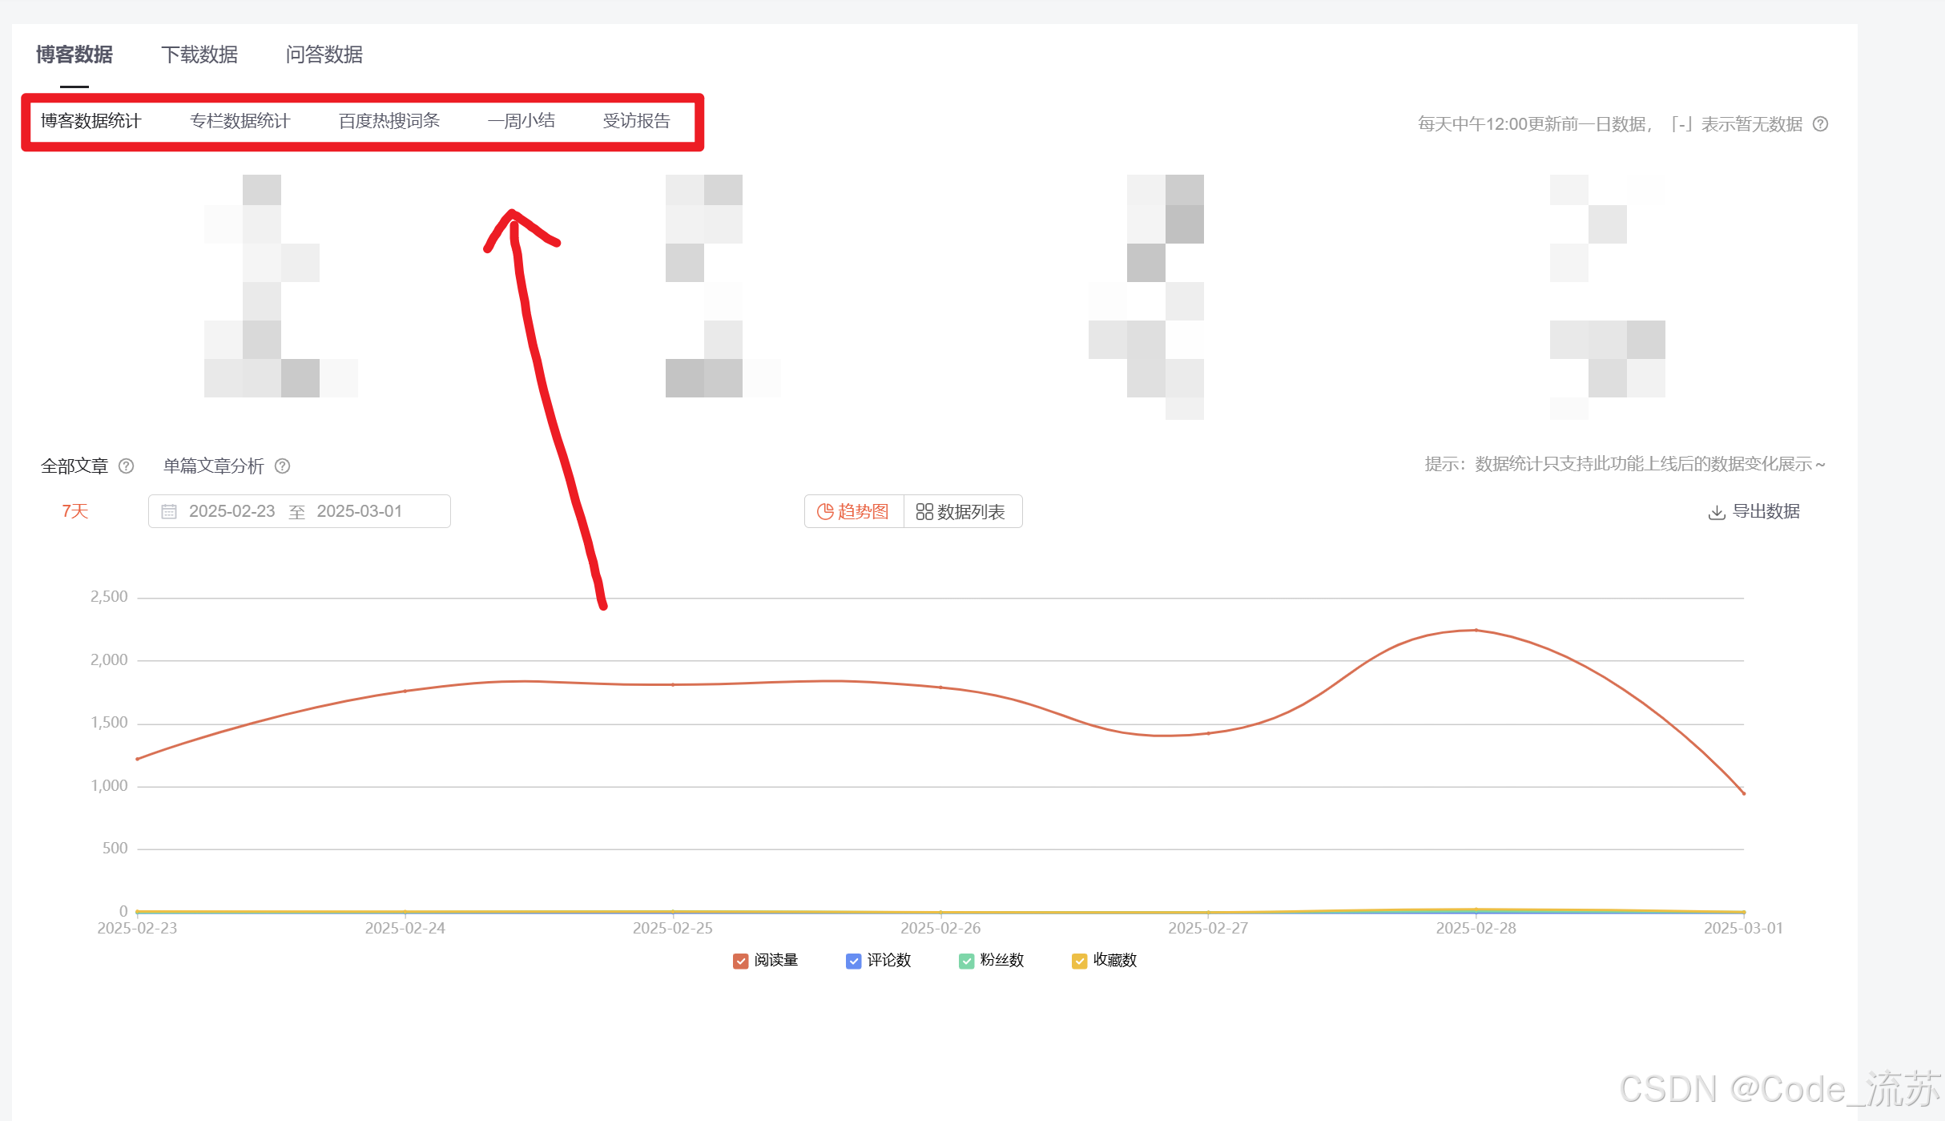Click the calendar icon in date range field

[169, 511]
